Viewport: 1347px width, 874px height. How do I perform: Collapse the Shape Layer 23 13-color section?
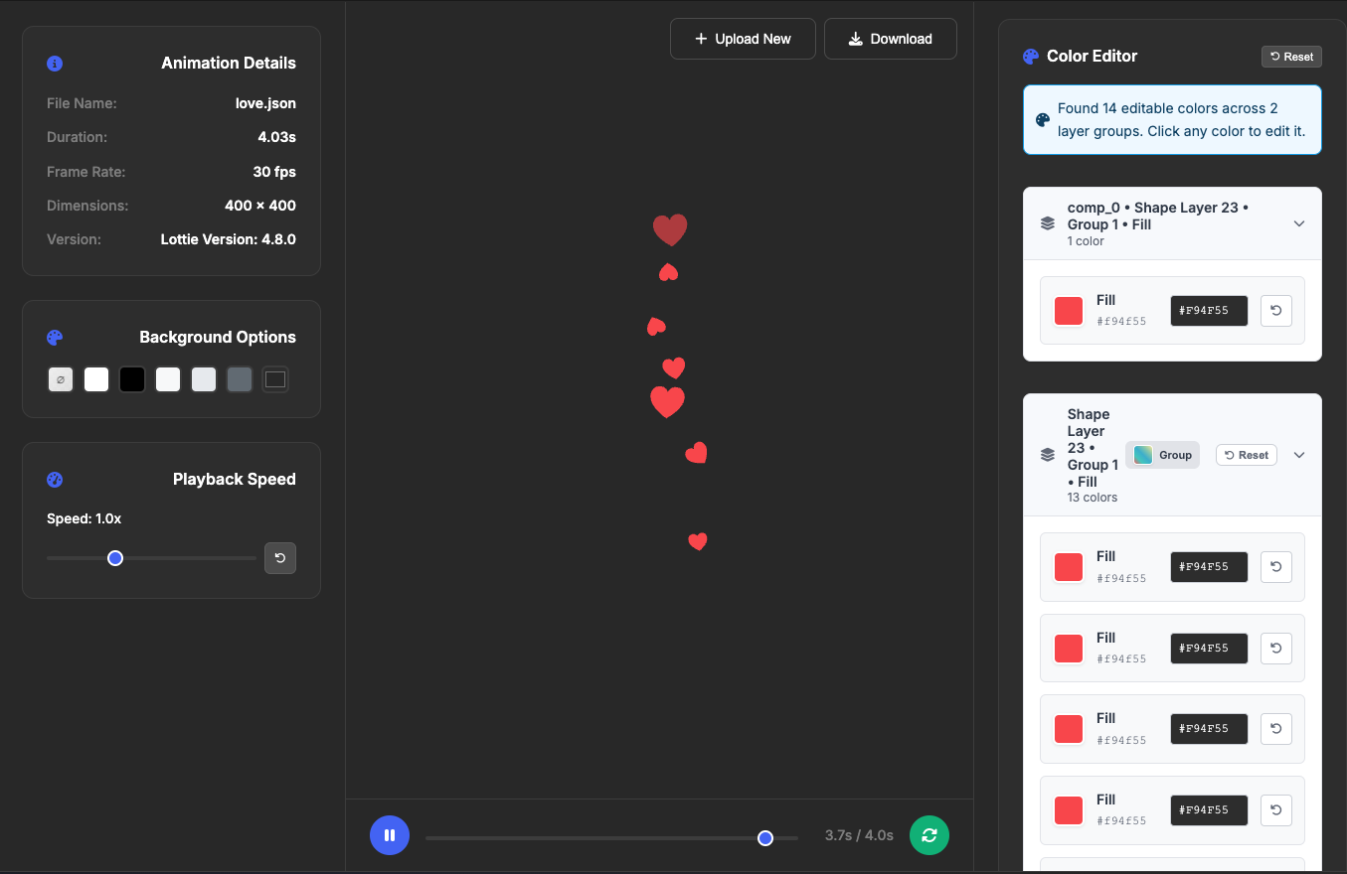tap(1299, 455)
